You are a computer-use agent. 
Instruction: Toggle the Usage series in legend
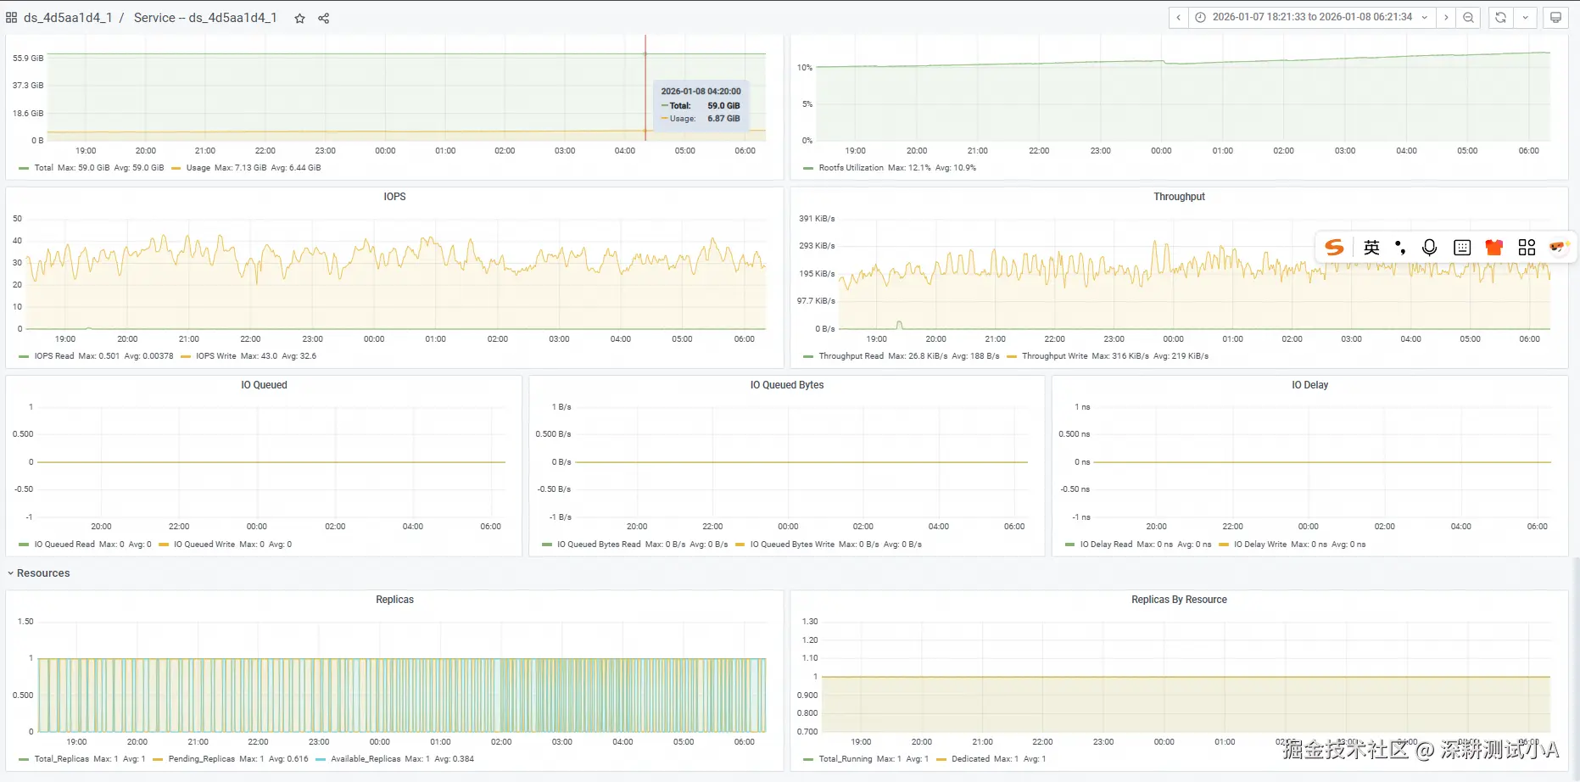click(x=198, y=168)
